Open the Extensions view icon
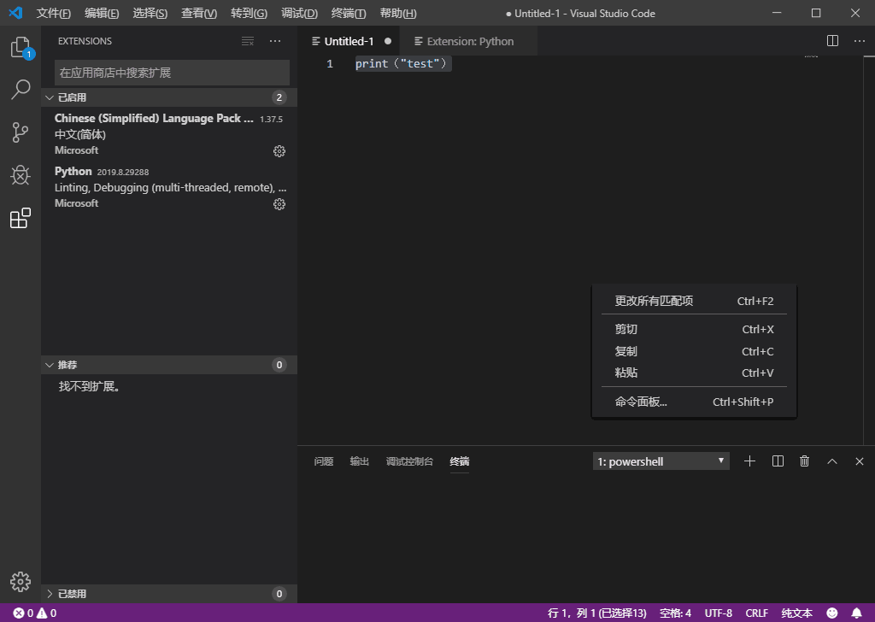The width and height of the screenshot is (875, 622). click(x=21, y=218)
